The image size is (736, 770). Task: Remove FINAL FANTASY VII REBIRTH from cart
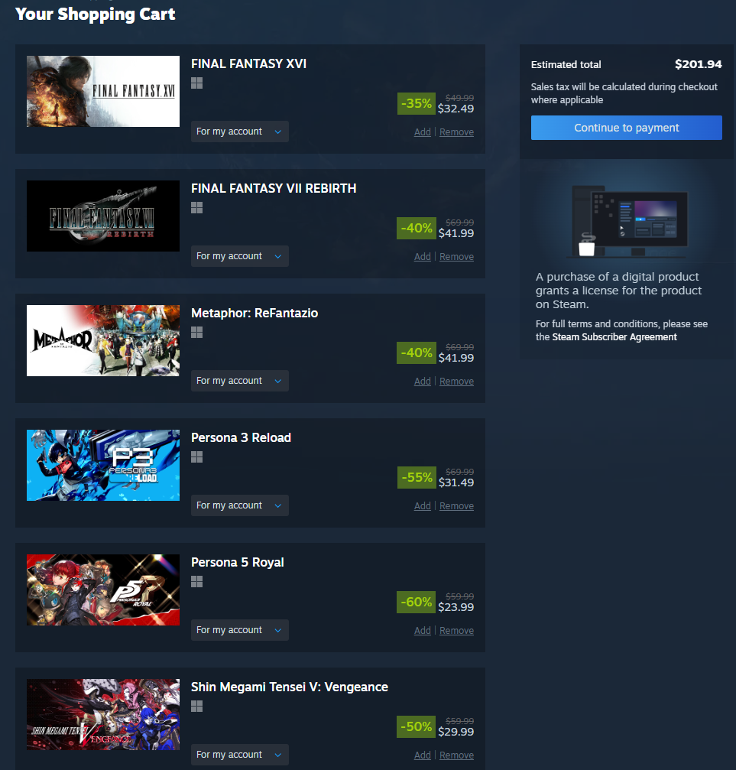456,256
